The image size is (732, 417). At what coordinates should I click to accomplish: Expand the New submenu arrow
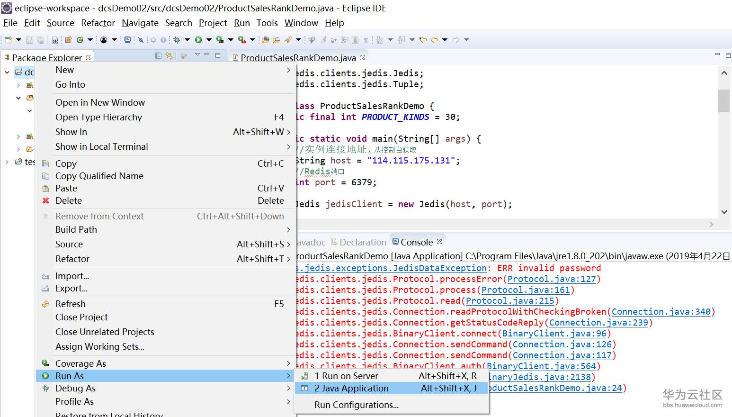[288, 70]
